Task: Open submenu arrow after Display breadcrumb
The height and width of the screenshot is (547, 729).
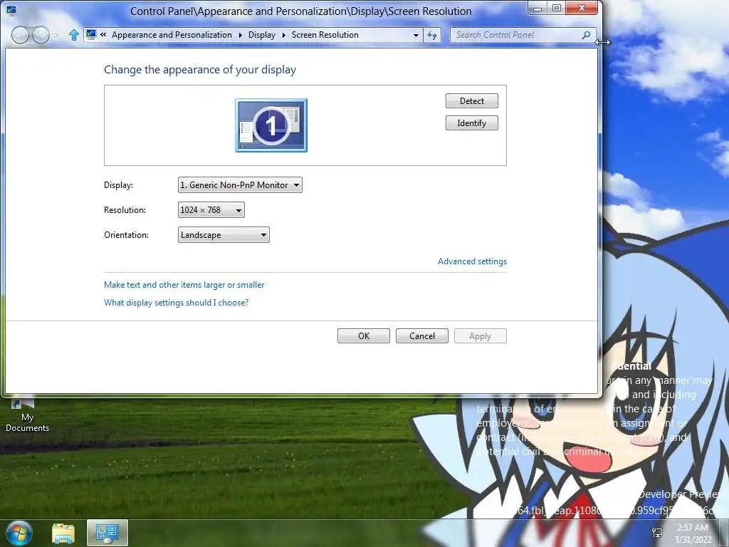Action: pos(283,35)
